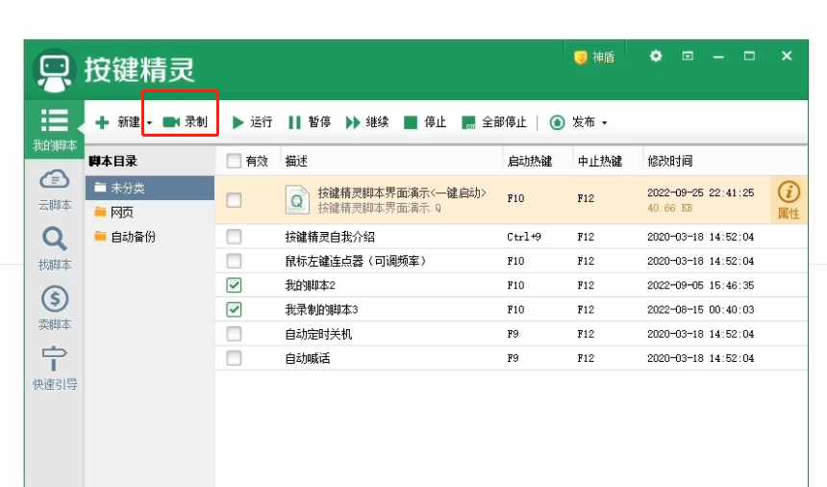Check the 按键精灵脚本界面演示 row checkbox
827x487 pixels.
(234, 200)
